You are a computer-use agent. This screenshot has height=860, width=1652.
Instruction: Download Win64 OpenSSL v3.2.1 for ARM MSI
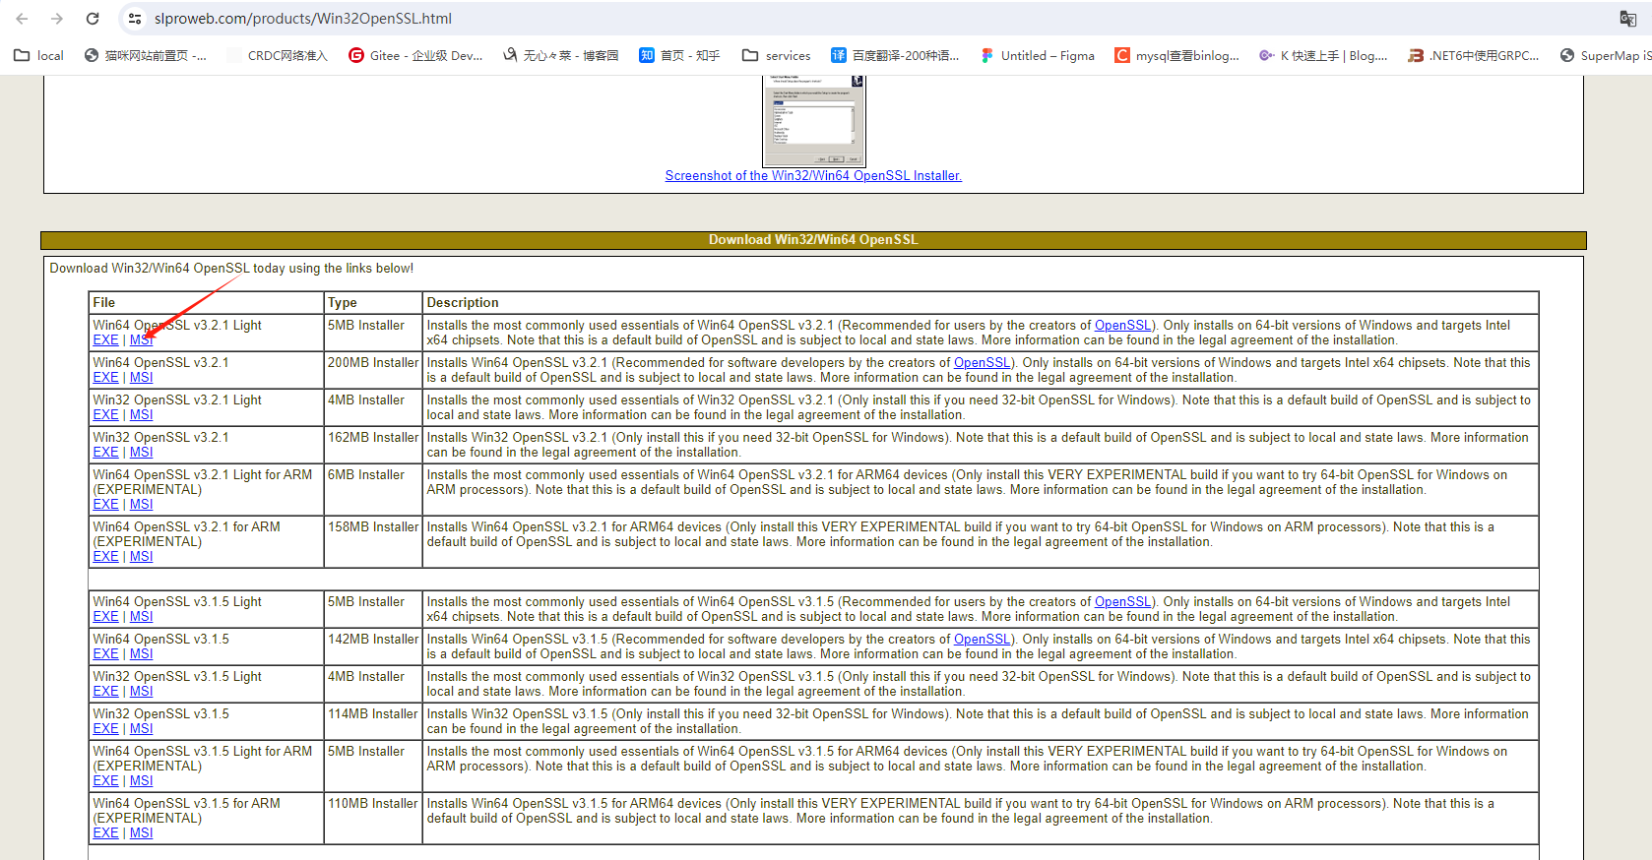(142, 557)
